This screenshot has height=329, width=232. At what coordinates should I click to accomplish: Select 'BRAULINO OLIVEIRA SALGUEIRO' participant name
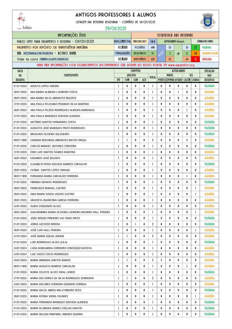(x=50, y=134)
